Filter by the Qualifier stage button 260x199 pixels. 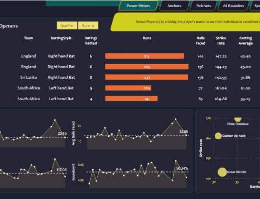click(x=67, y=26)
